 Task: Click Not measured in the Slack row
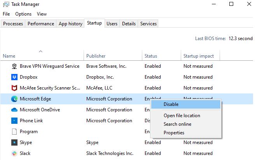(198, 153)
